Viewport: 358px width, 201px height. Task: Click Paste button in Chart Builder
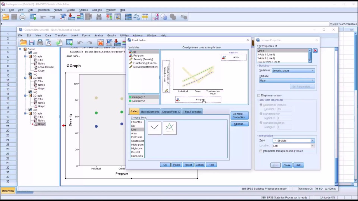[x=176, y=165]
